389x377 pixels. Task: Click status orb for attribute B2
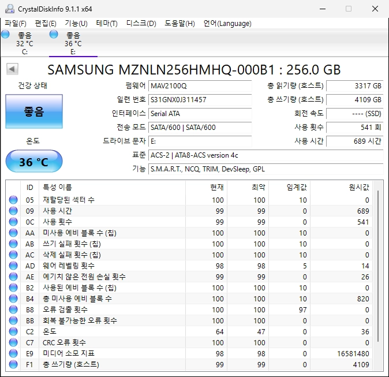(x=13, y=288)
